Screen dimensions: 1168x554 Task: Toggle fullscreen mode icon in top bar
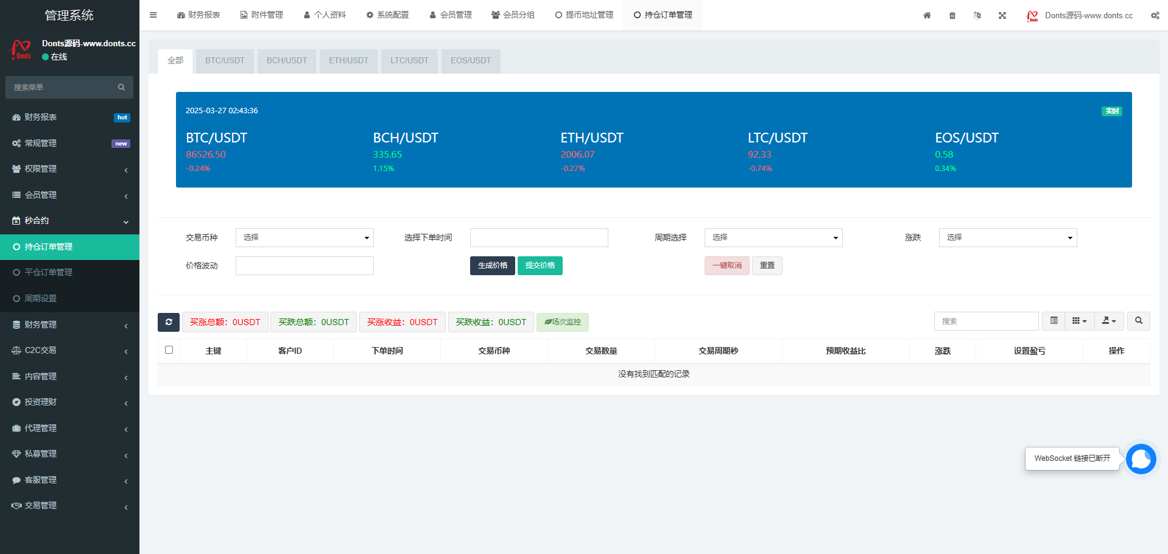1002,15
